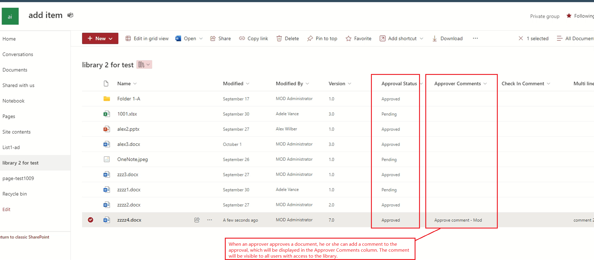Open the Approver Comments column menu
Screen dimensions: 594x260
pyautogui.click(x=461, y=83)
